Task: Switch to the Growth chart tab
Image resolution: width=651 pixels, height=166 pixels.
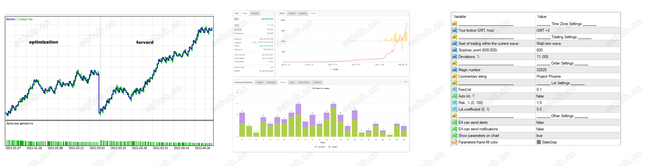Action: coord(292,13)
